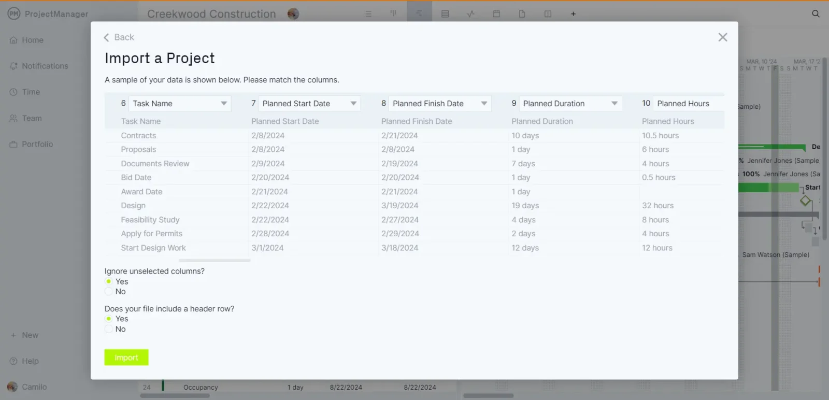Viewport: 829px width, 400px height.
Task: Open Help in the sidebar
Action: 24,361
